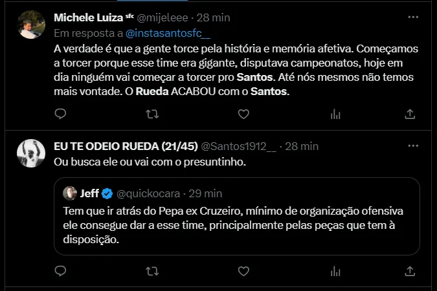Click Michele Luiza's profile avatar
Screen dimensions: 437x291
click(x=30, y=25)
